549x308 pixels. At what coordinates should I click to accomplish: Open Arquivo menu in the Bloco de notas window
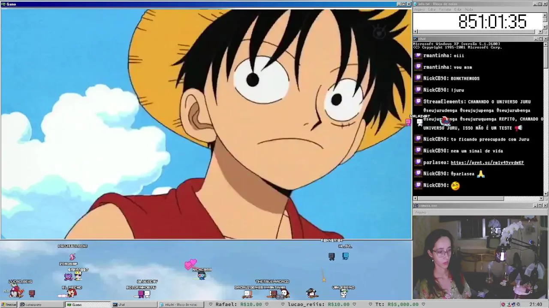tap(419, 9)
